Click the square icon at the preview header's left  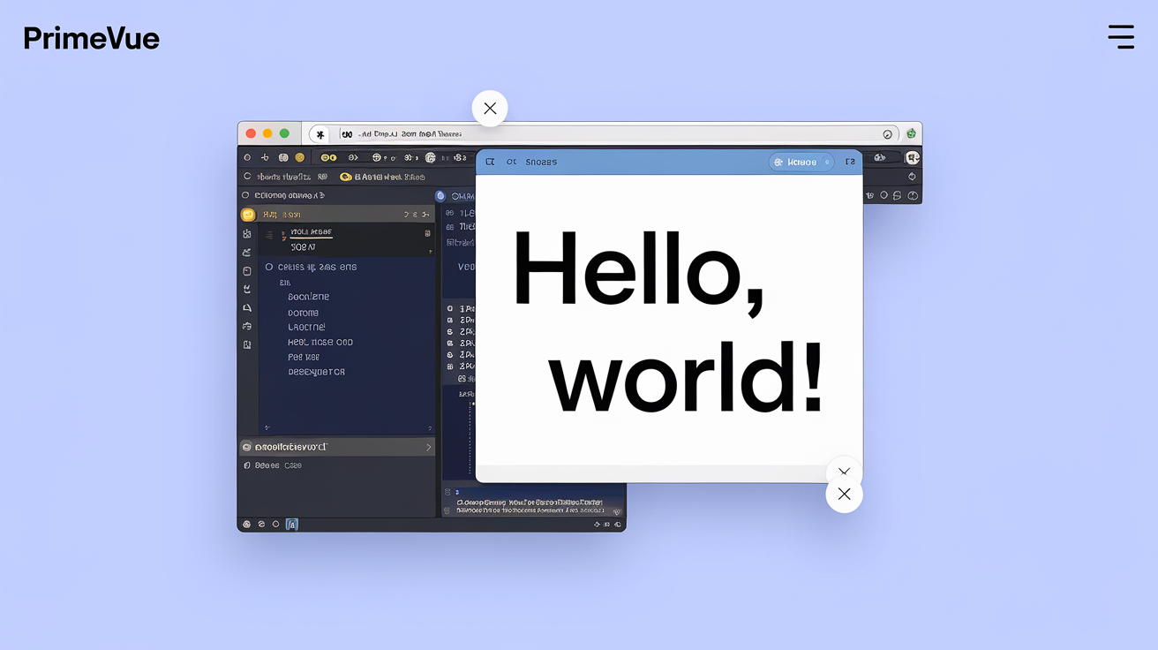[490, 162]
